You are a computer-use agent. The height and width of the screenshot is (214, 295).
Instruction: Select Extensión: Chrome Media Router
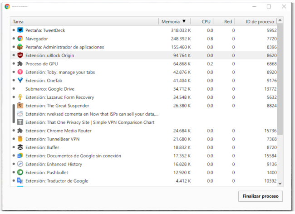[144, 131]
